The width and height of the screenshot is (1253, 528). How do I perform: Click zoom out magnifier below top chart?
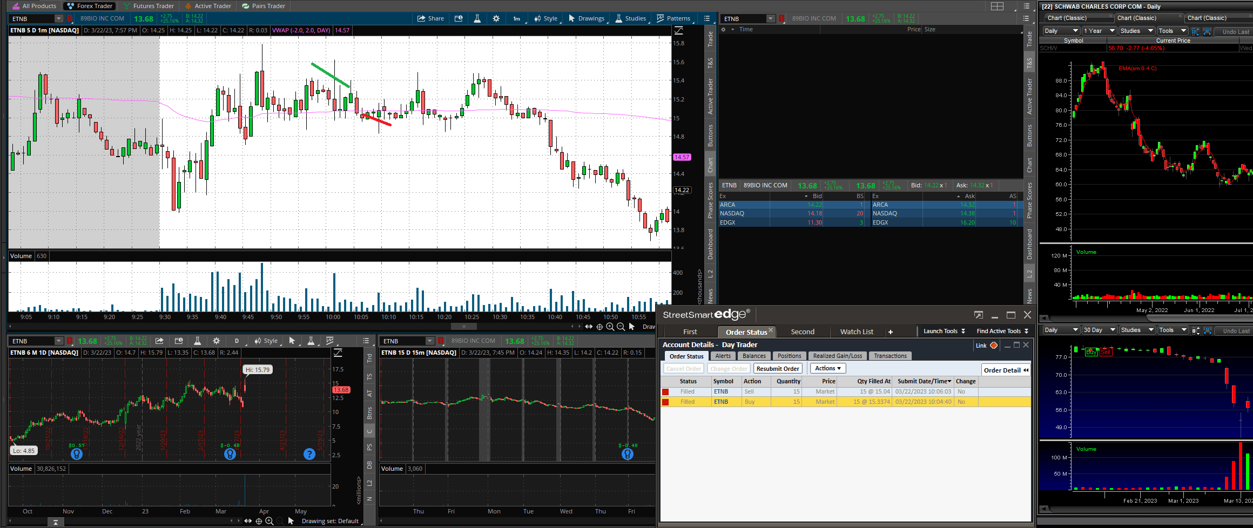[x=621, y=327]
